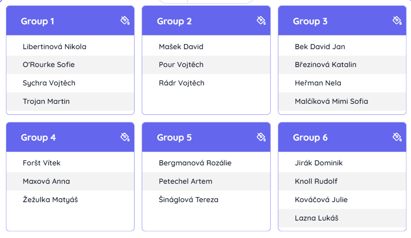The width and height of the screenshot is (411, 238).
Task: Change color of Group 3 via paint icon
Action: (x=397, y=20)
